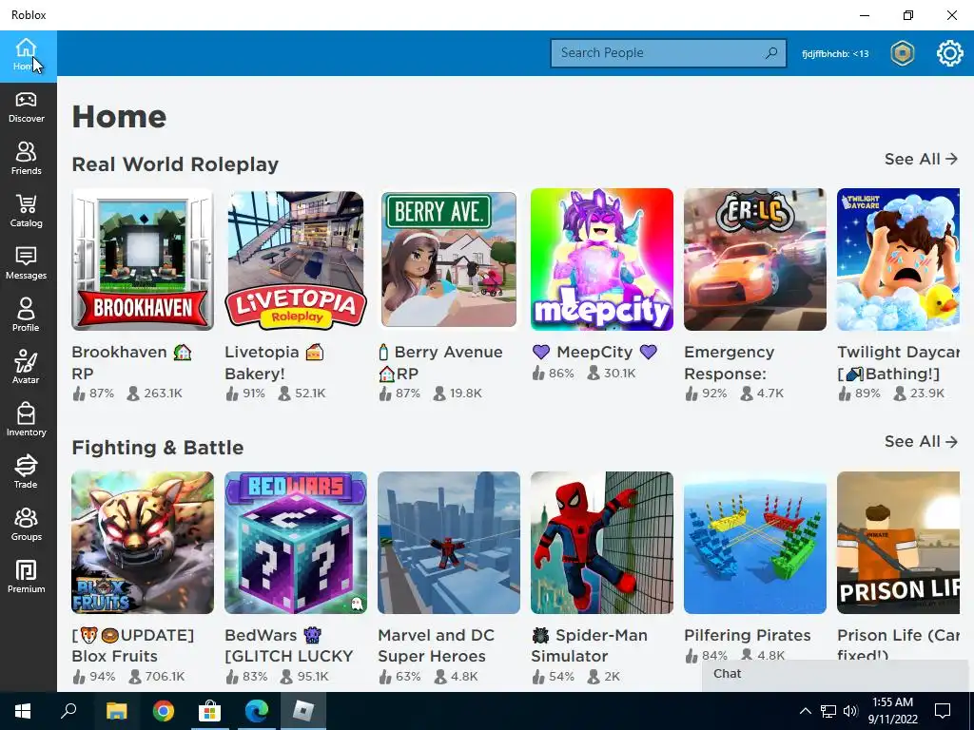Go to the Home sidebar item
This screenshot has width=974, height=730.
click(x=28, y=56)
